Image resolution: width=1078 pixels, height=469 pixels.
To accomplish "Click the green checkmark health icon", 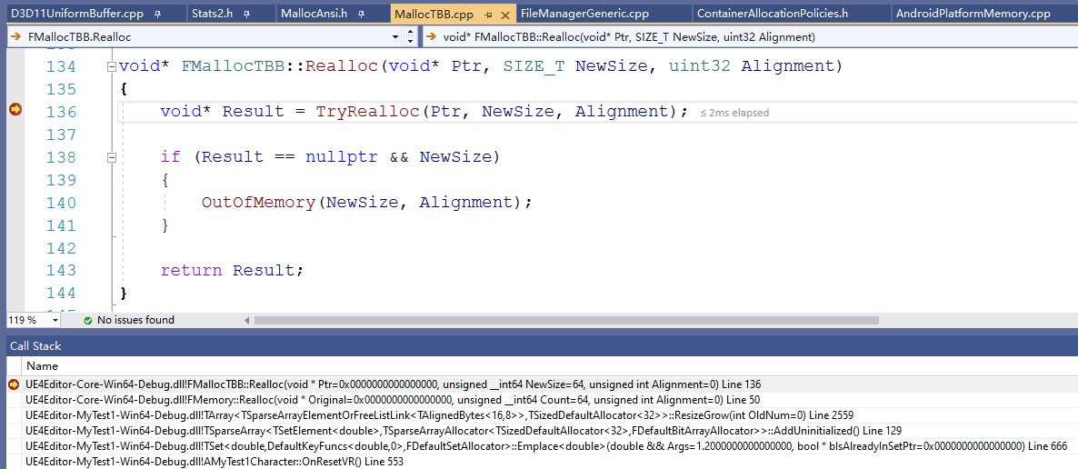I will [x=87, y=320].
